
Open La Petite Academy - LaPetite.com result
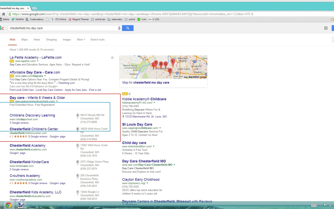(36, 58)
